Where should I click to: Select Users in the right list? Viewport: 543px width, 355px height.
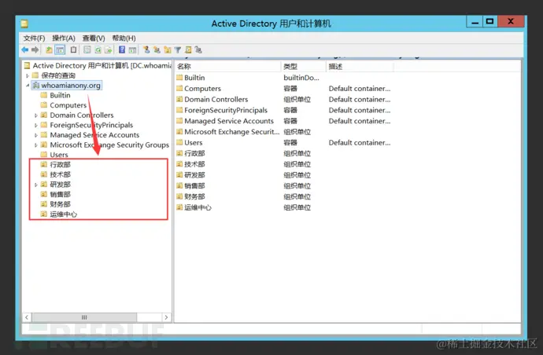tap(194, 143)
